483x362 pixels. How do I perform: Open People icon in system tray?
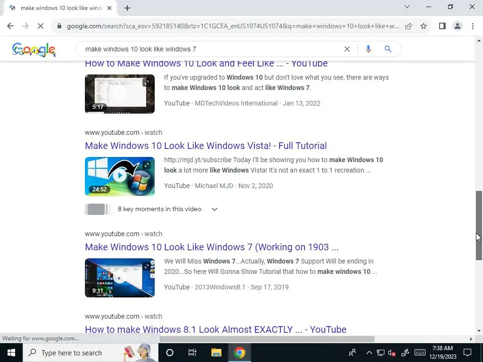[x=352, y=353]
